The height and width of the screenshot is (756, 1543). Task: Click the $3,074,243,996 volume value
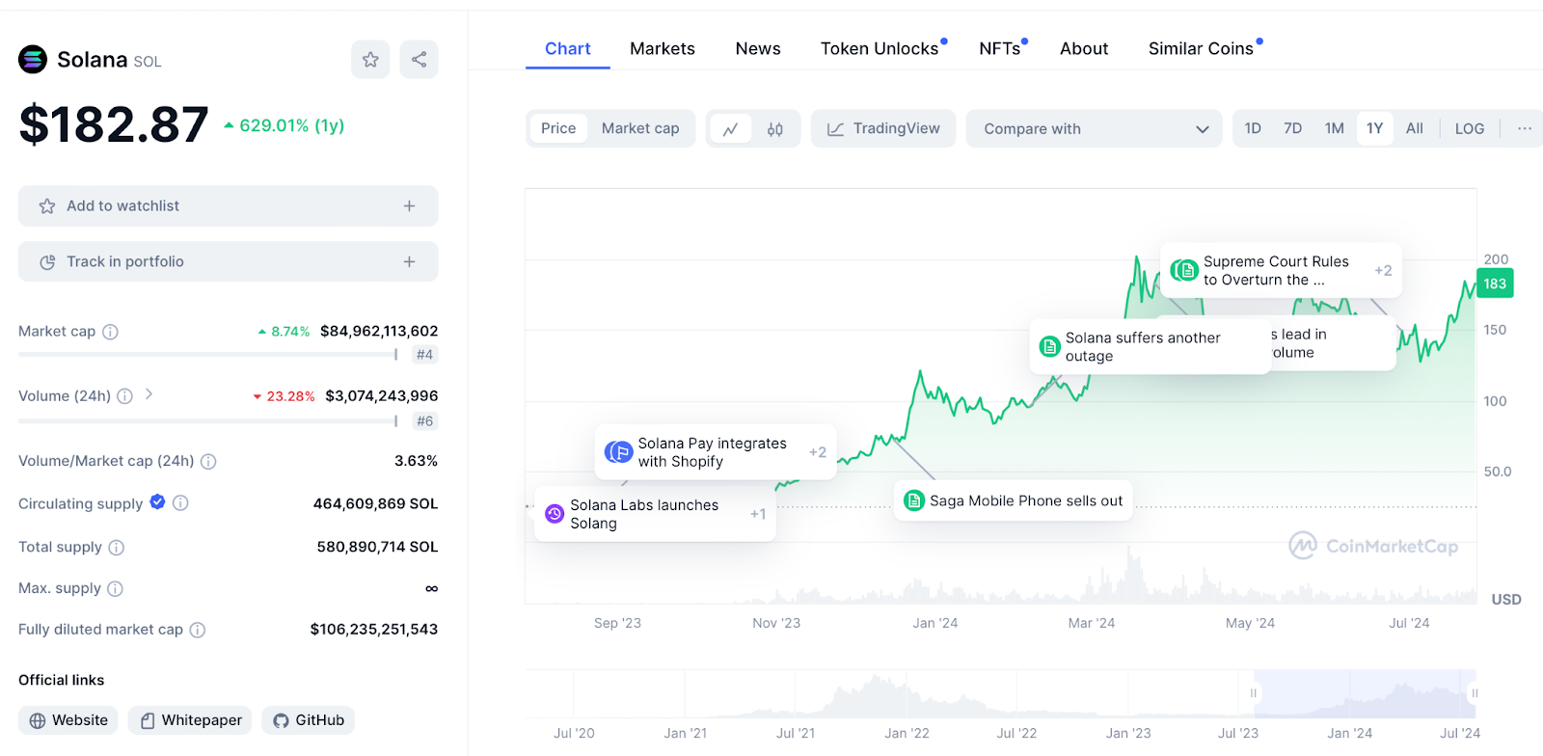tap(382, 395)
